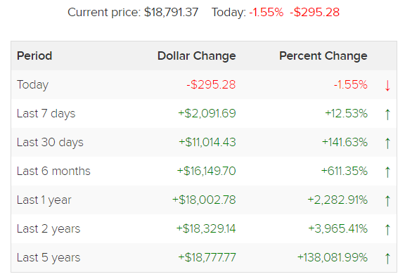405x279 pixels.
Task: Click the Period column header
Action: (34, 56)
